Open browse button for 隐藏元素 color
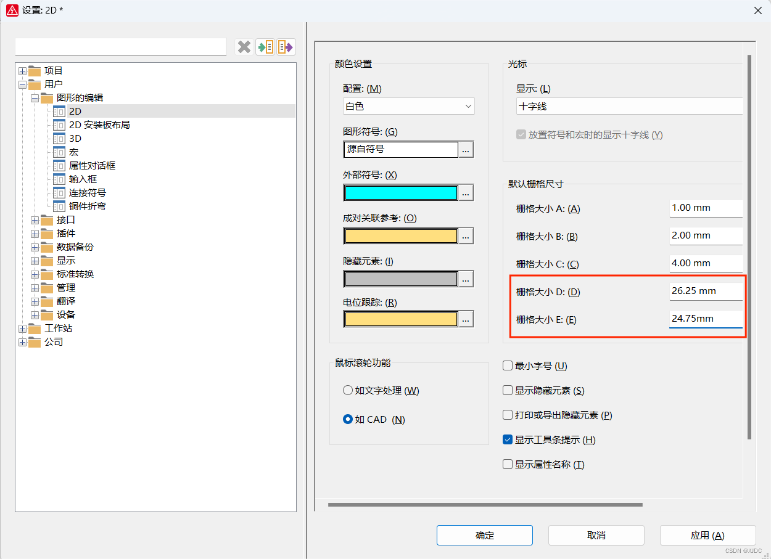Screen dimensions: 771x559 click(466, 279)
